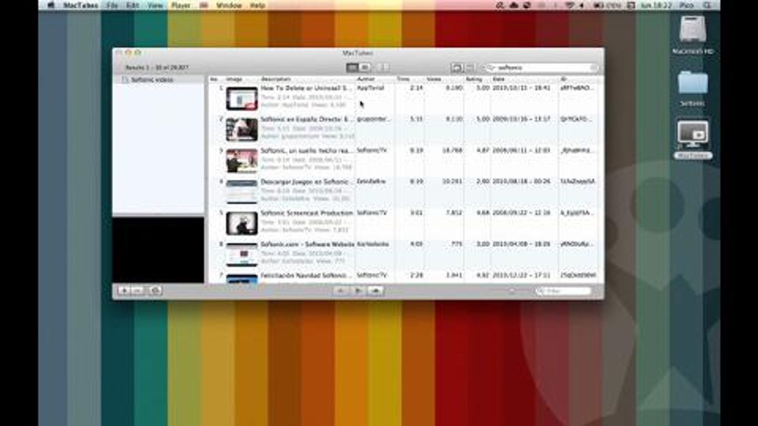Click the 18.768 views value
Image resolution: width=758 pixels, height=426 pixels.
452,151
